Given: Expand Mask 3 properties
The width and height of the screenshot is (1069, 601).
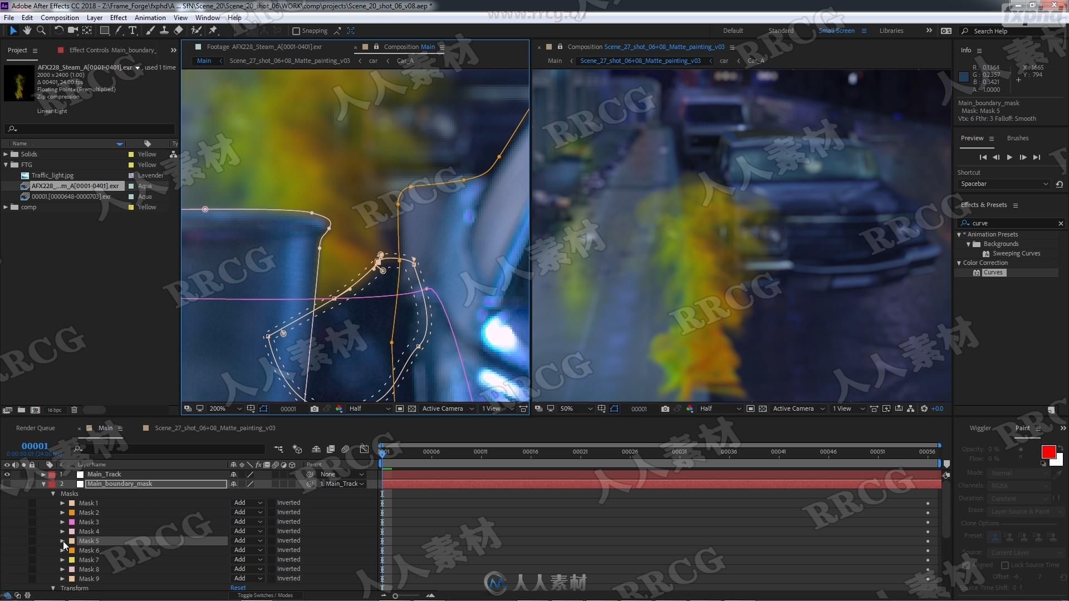Looking at the screenshot, I should [x=62, y=522].
